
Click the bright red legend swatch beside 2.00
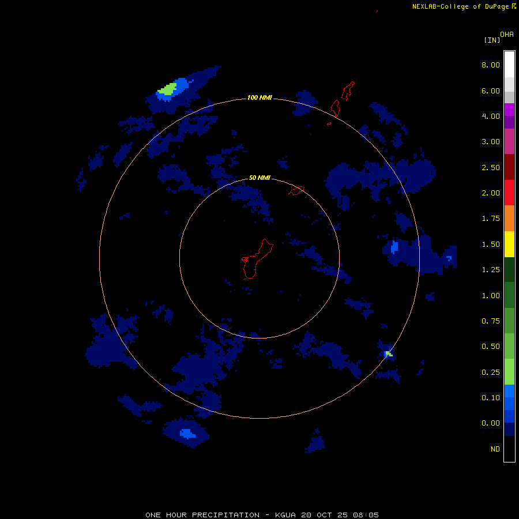pos(509,193)
